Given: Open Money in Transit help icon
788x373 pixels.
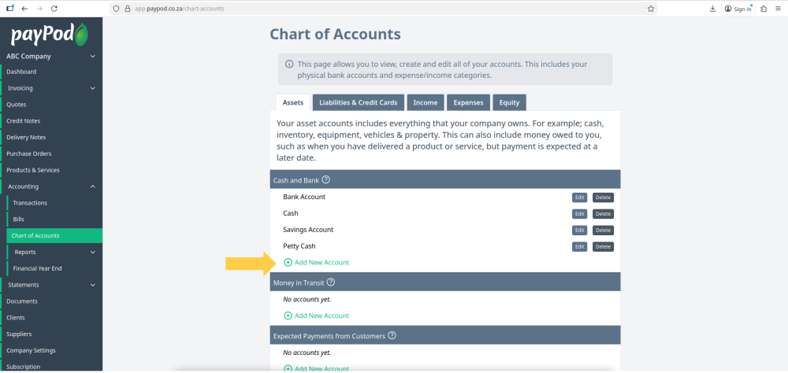Looking at the screenshot, I should tap(331, 283).
